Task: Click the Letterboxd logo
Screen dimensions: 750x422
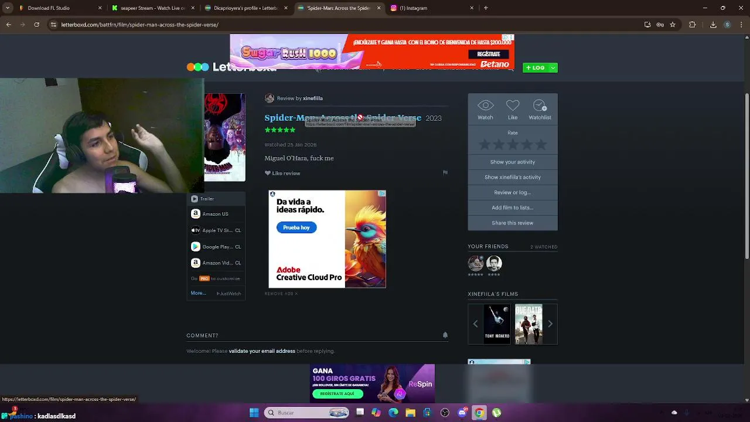Action: point(231,67)
